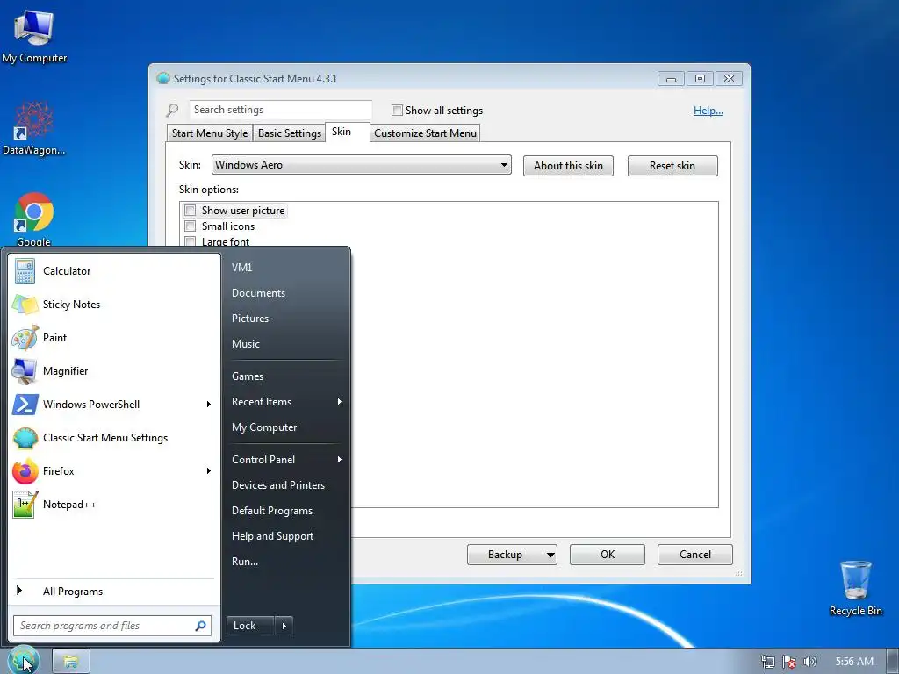Screen dimensions: 899x674
Task: Open My Computer in the start menu
Action: (x=287, y=427)
